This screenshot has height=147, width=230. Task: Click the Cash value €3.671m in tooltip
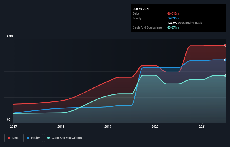[173, 27]
